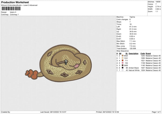This screenshot has height=114, width=162.
Task: Click the machine name 'Tajima'
Action: [132, 17]
